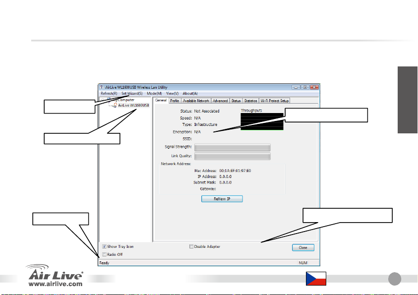Uncheck the Show Tray Icon checkbox

coord(105,246)
